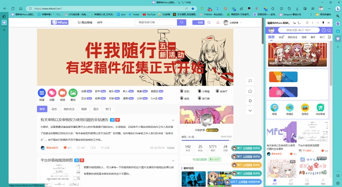
Task: Click the browser home button
Action: 21,9
